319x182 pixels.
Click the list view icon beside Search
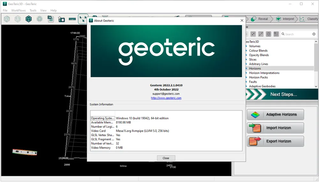click(276, 34)
